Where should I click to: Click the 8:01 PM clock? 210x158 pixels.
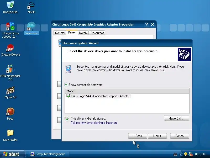(200, 154)
